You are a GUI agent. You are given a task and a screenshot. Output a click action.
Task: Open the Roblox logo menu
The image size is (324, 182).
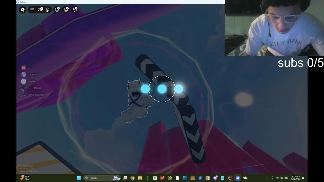pos(23,10)
